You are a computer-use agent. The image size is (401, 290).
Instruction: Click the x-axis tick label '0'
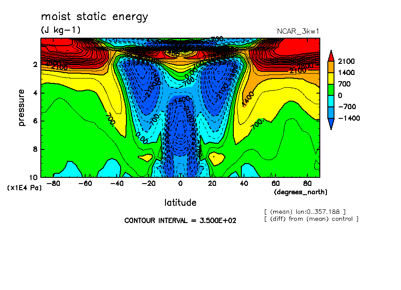(180, 184)
